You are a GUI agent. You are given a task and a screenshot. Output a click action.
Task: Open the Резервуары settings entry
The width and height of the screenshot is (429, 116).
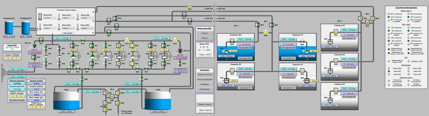coord(205,89)
